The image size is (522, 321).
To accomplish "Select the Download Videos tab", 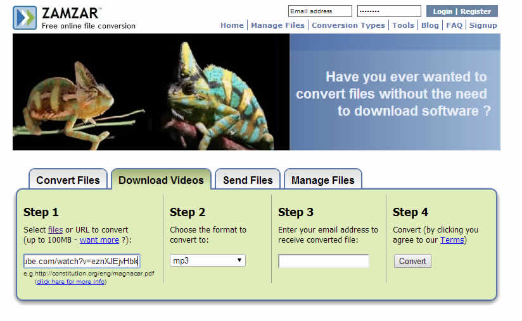I will 161,180.
